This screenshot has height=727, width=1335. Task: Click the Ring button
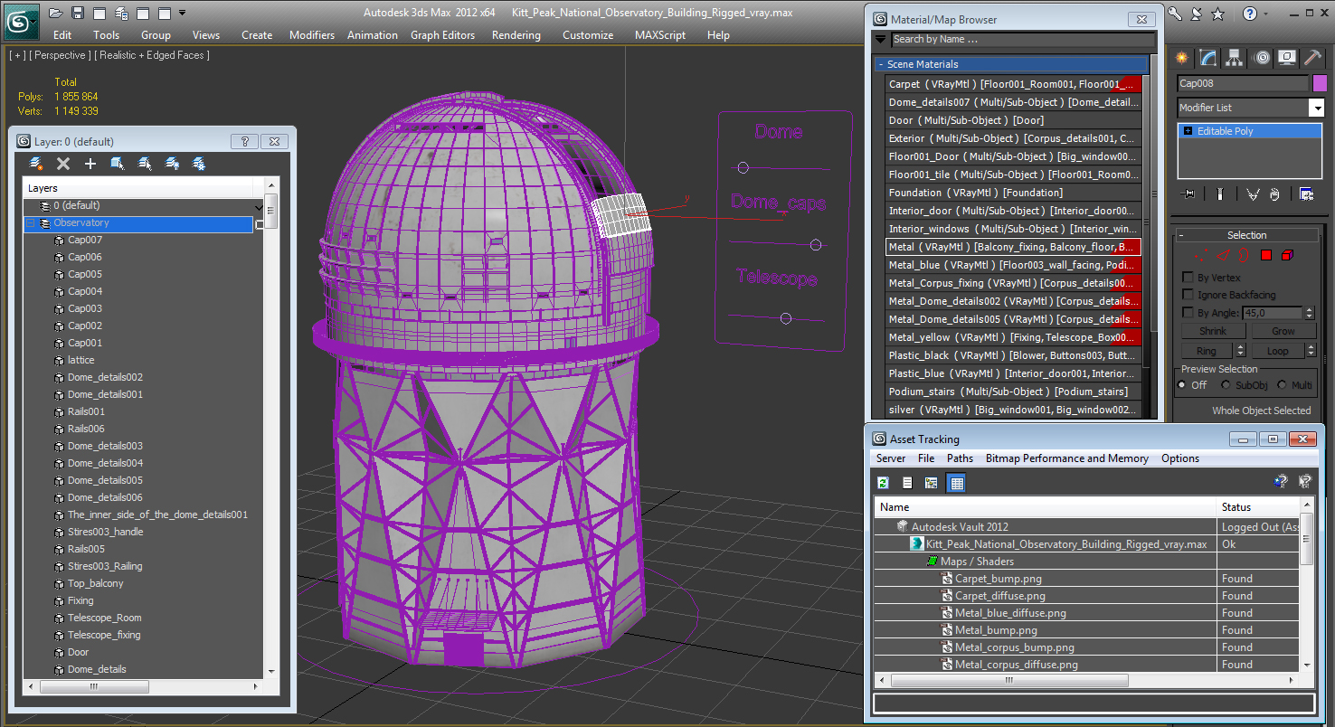(x=1207, y=351)
